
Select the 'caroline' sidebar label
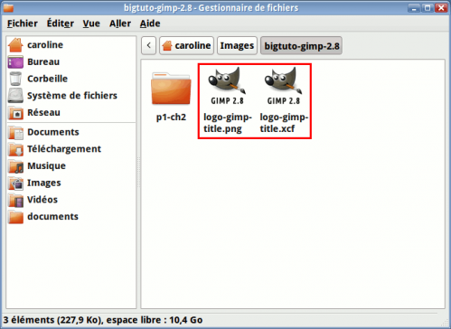point(45,45)
